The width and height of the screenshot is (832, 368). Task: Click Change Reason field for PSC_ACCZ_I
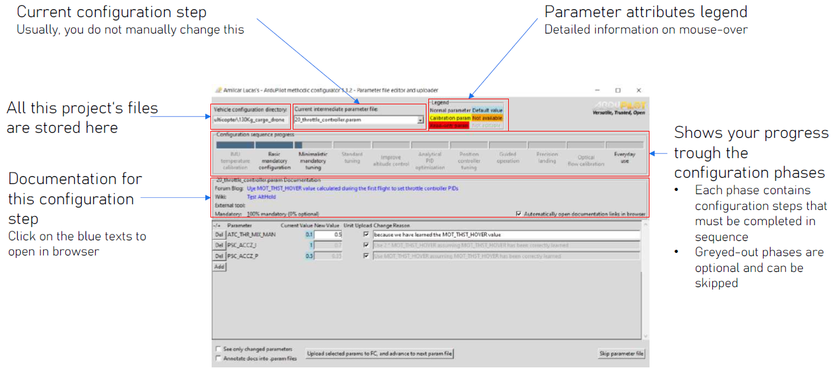(506, 245)
